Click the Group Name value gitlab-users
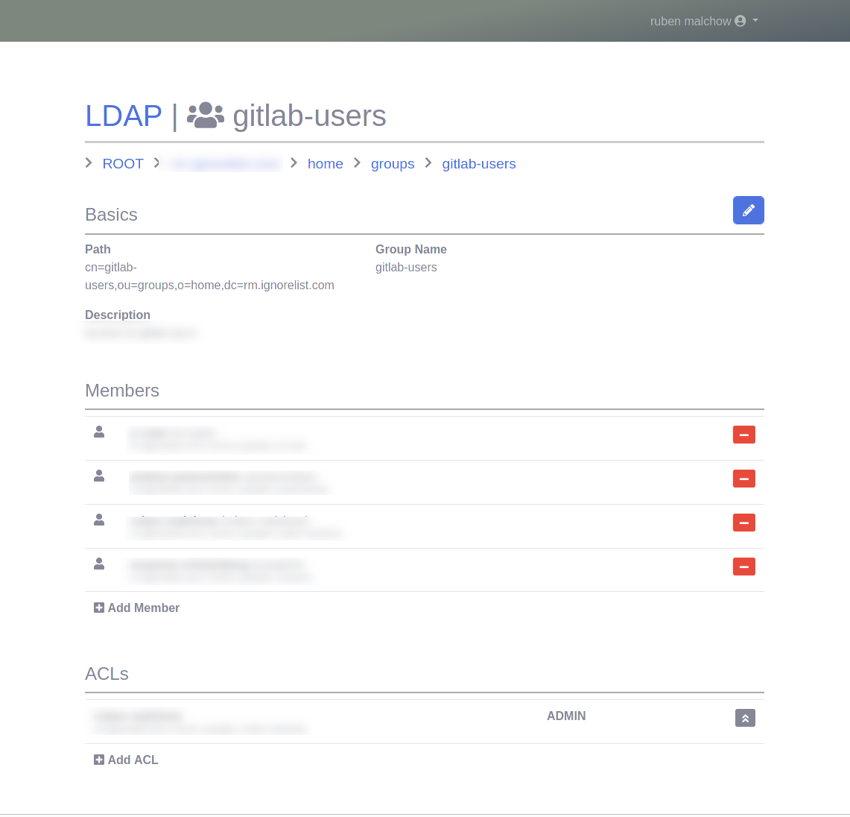The image size is (850, 817). point(406,268)
